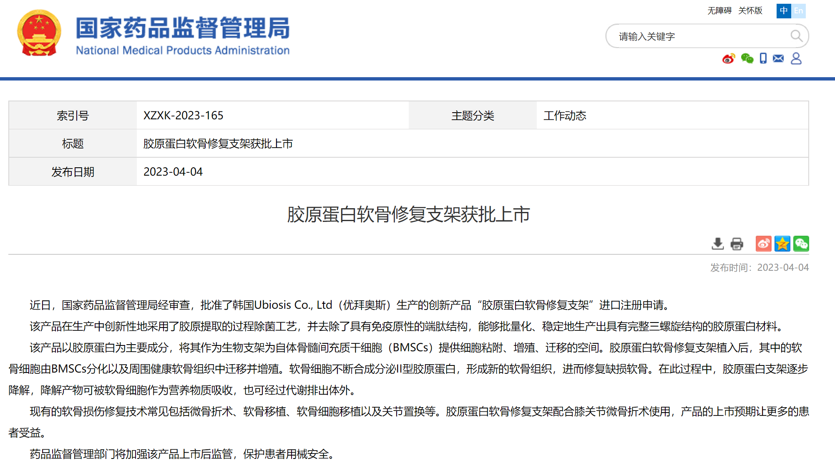This screenshot has width=835, height=461.
Task: Click the search magnifier icon
Action: point(797,36)
